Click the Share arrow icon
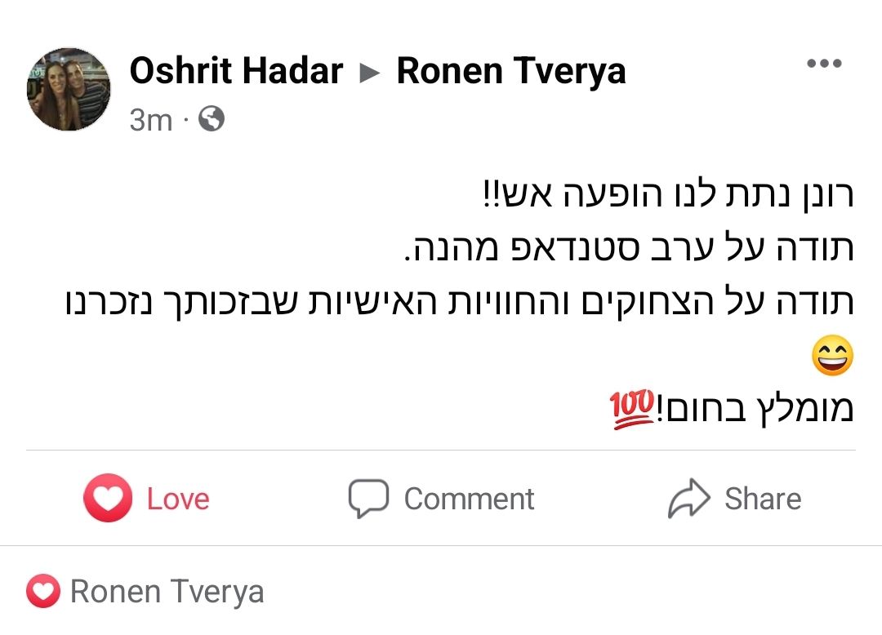The width and height of the screenshot is (882, 635). [689, 499]
